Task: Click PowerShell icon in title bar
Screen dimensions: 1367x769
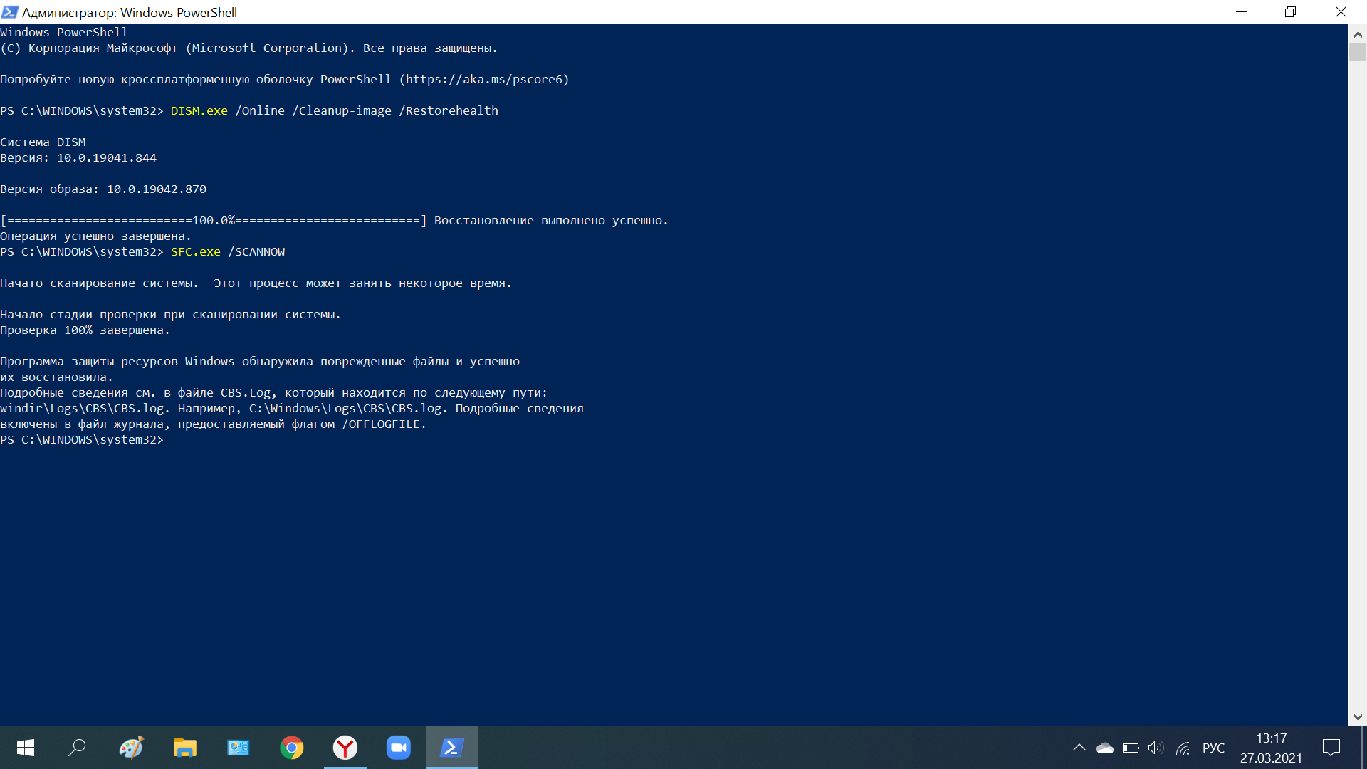Action: (10, 12)
